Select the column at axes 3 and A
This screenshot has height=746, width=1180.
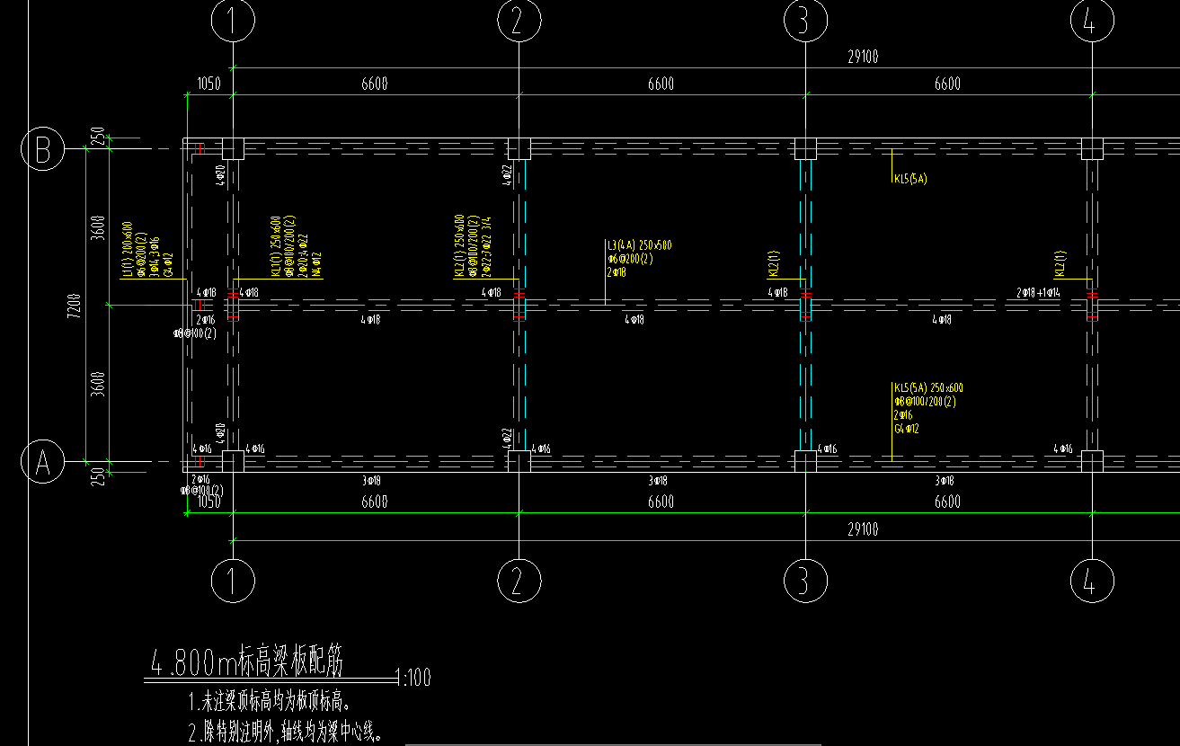[x=805, y=462]
